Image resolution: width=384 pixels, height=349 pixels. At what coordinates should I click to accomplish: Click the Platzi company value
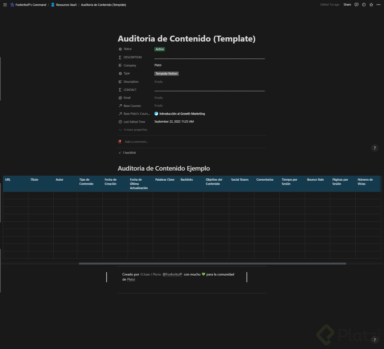coord(158,65)
